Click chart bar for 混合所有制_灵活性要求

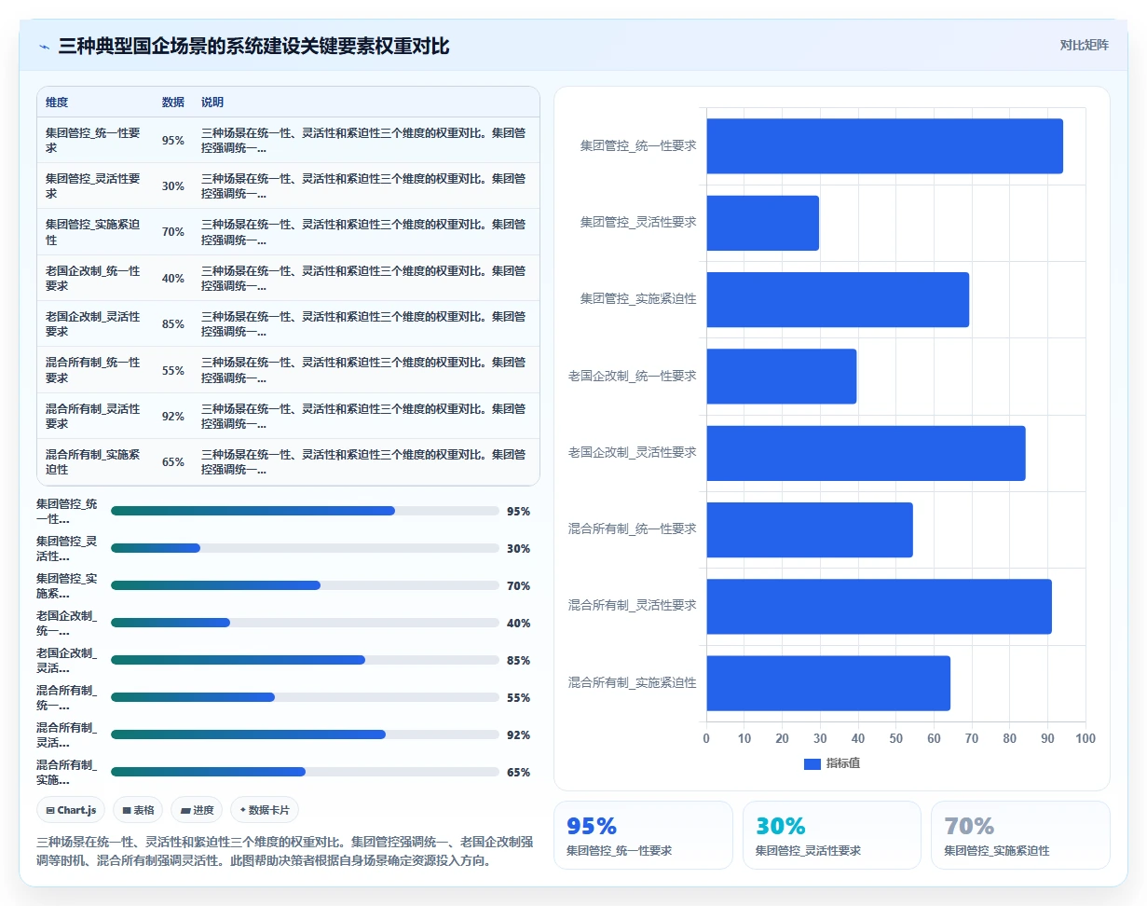(879, 607)
